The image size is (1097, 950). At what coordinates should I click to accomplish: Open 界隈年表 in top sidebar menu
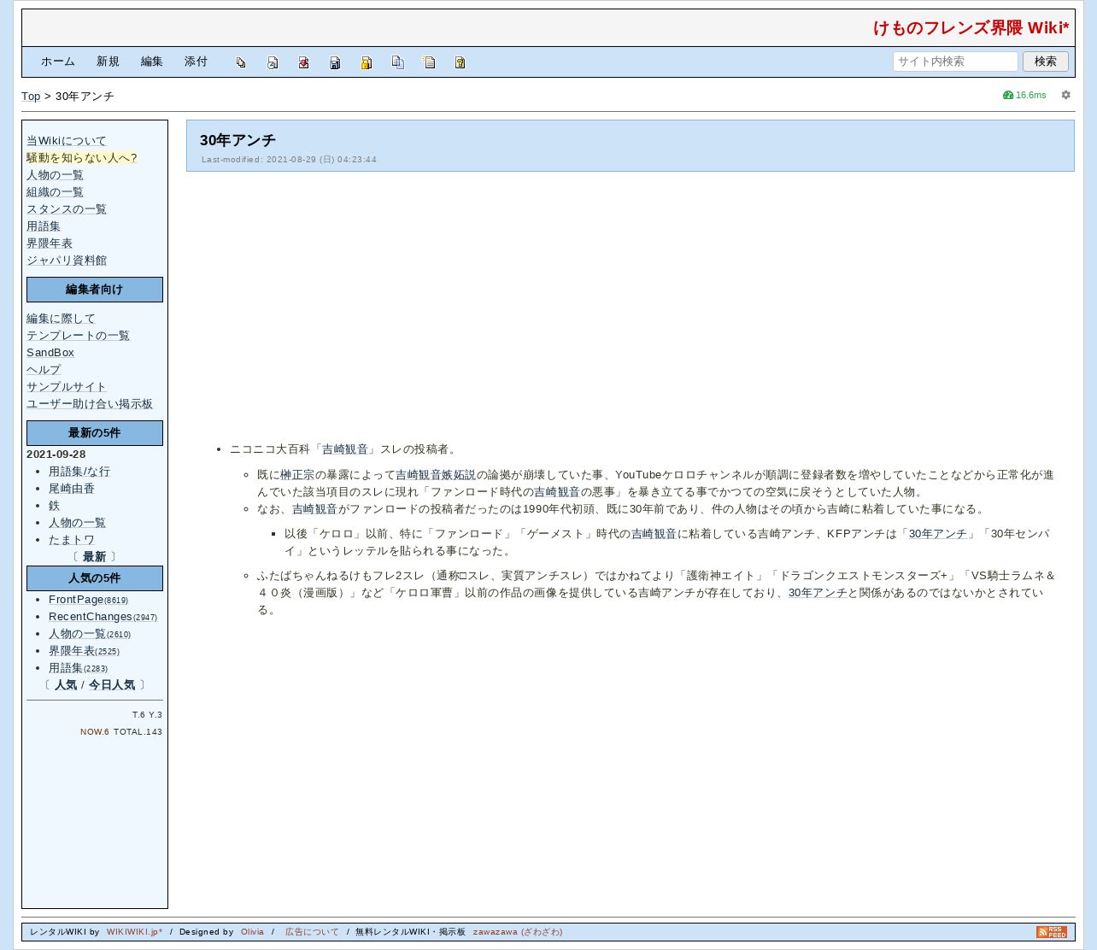coord(50,243)
